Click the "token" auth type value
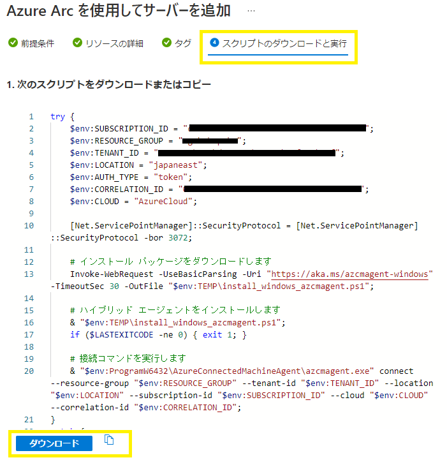 click(170, 177)
